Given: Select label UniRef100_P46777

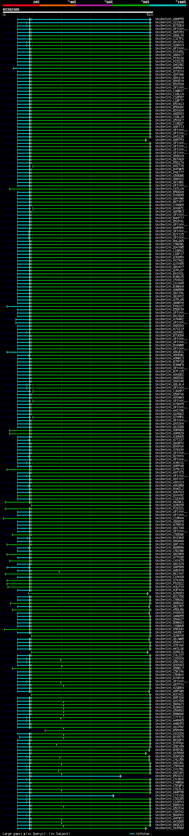Looking at the screenshot, I should (x=169, y=173).
